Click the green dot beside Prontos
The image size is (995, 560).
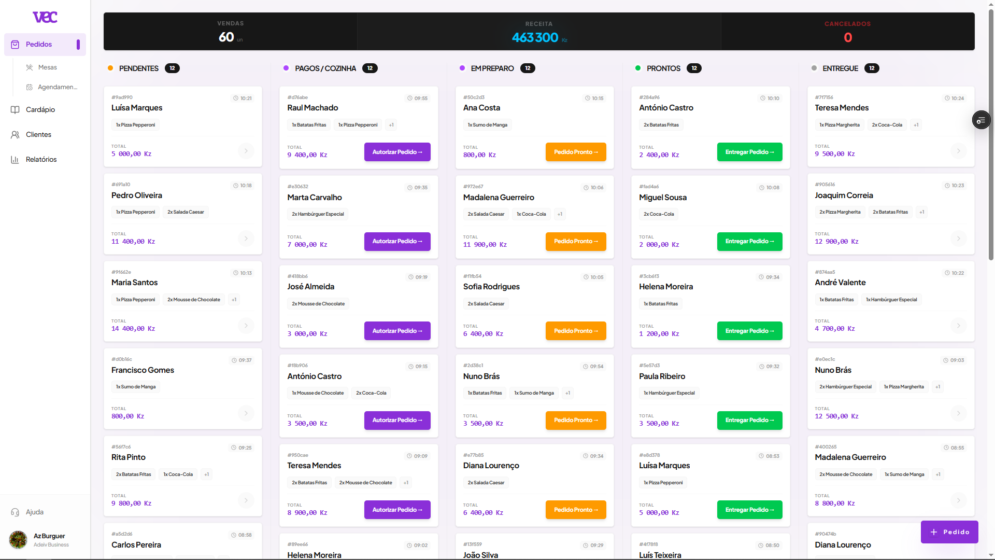(x=638, y=68)
